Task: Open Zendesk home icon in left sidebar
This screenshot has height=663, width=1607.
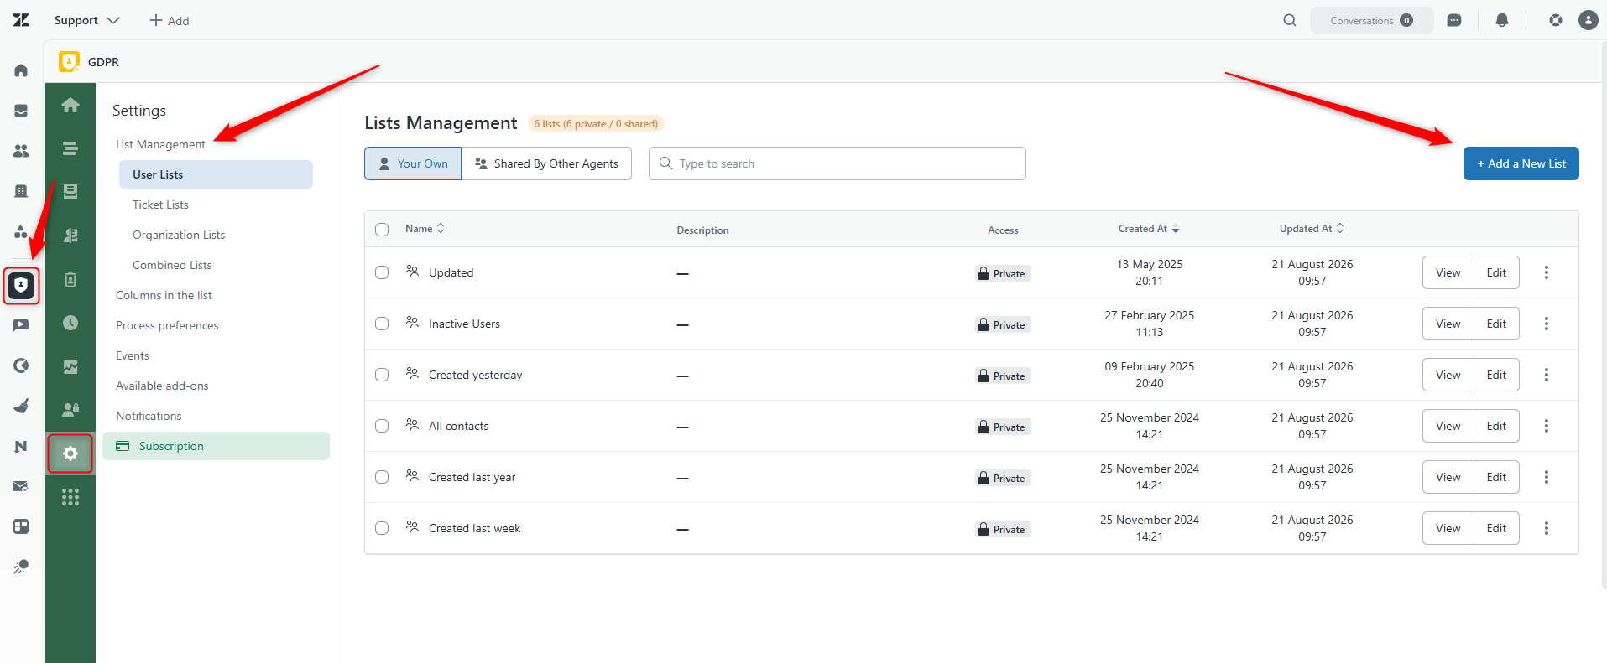Action: (21, 70)
